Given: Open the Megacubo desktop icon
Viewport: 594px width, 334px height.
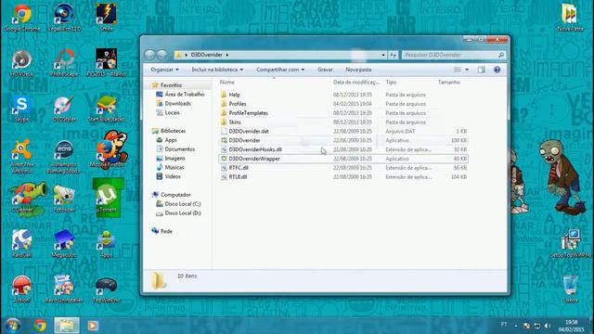Looking at the screenshot, I should (64, 243).
